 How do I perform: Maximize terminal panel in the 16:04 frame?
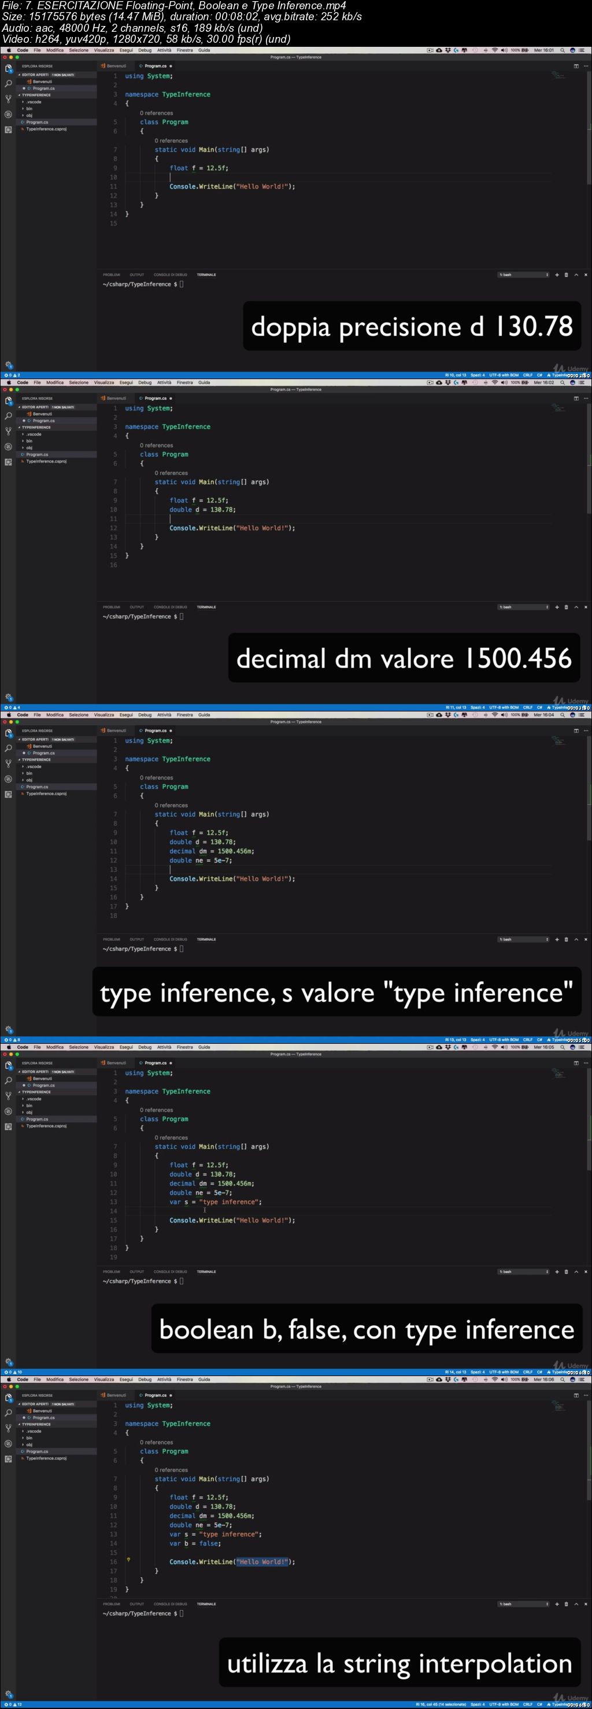[x=576, y=939]
